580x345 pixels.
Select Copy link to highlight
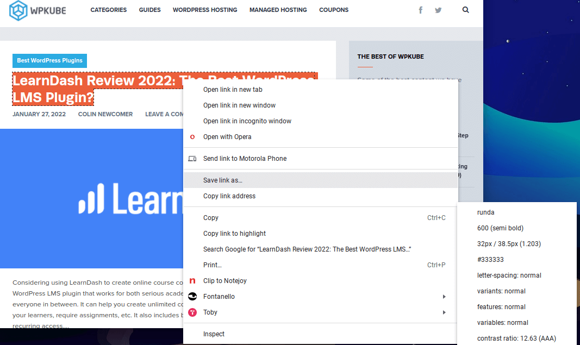[320, 234]
